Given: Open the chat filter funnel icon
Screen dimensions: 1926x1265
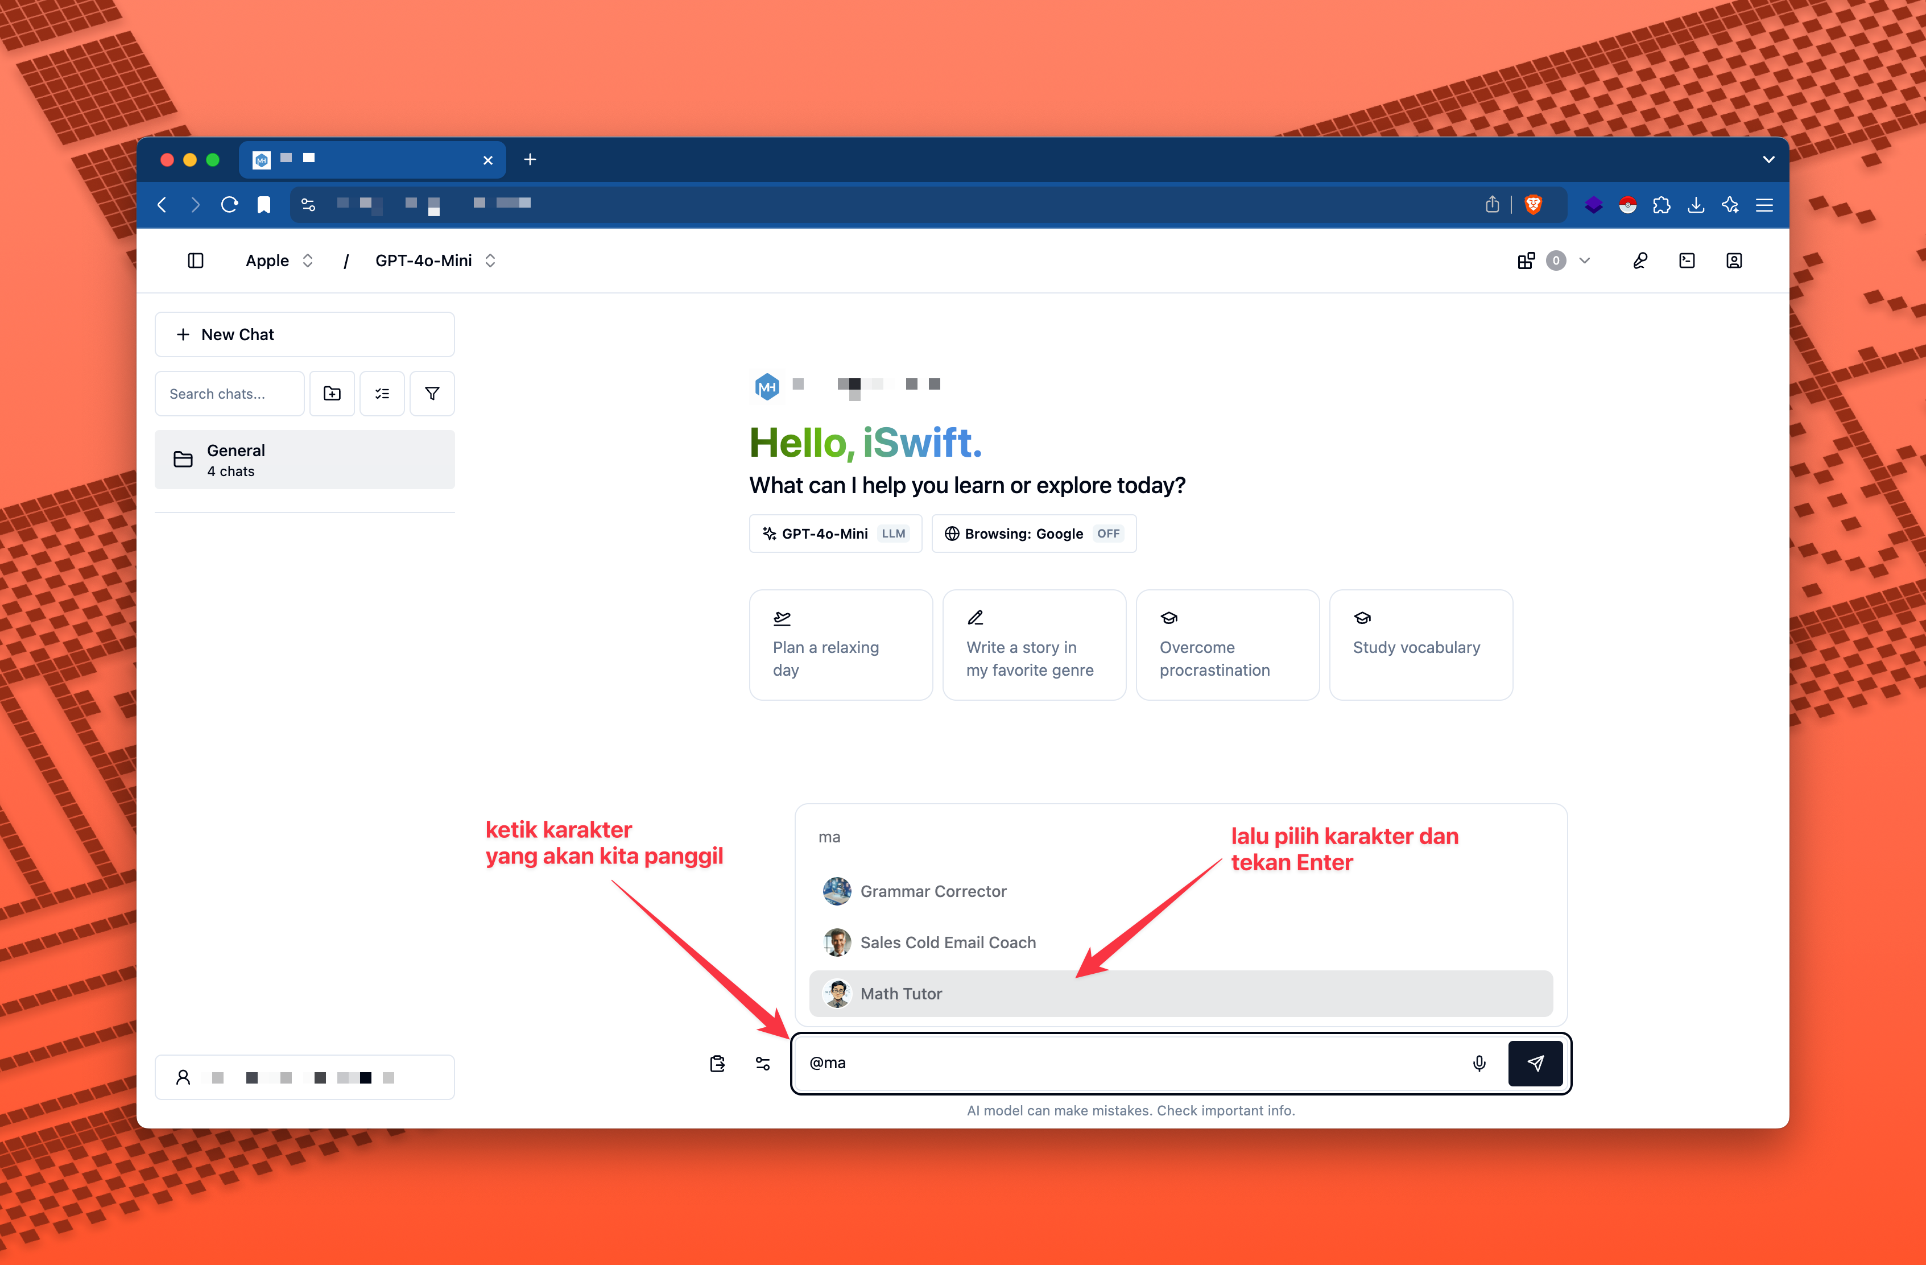Looking at the screenshot, I should (432, 394).
